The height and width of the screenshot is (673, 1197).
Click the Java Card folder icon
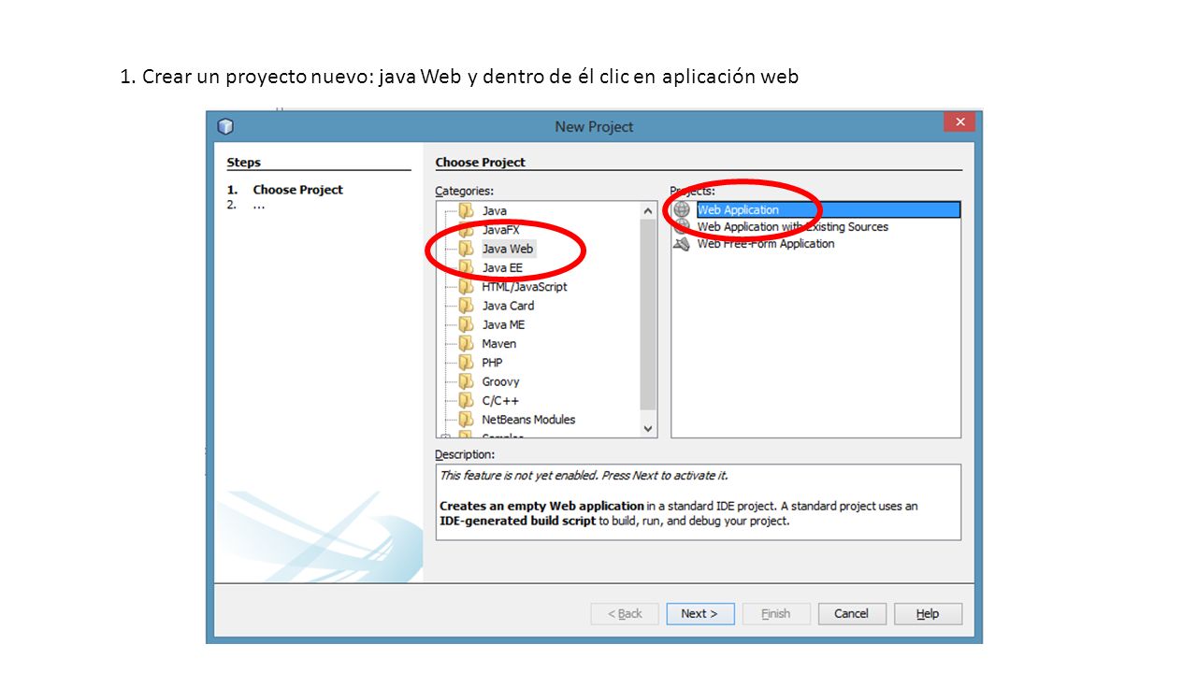(466, 306)
